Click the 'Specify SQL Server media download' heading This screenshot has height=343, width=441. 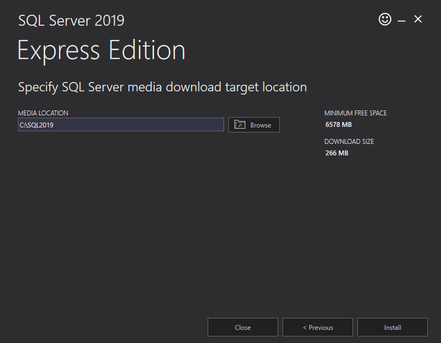pyautogui.click(x=162, y=88)
